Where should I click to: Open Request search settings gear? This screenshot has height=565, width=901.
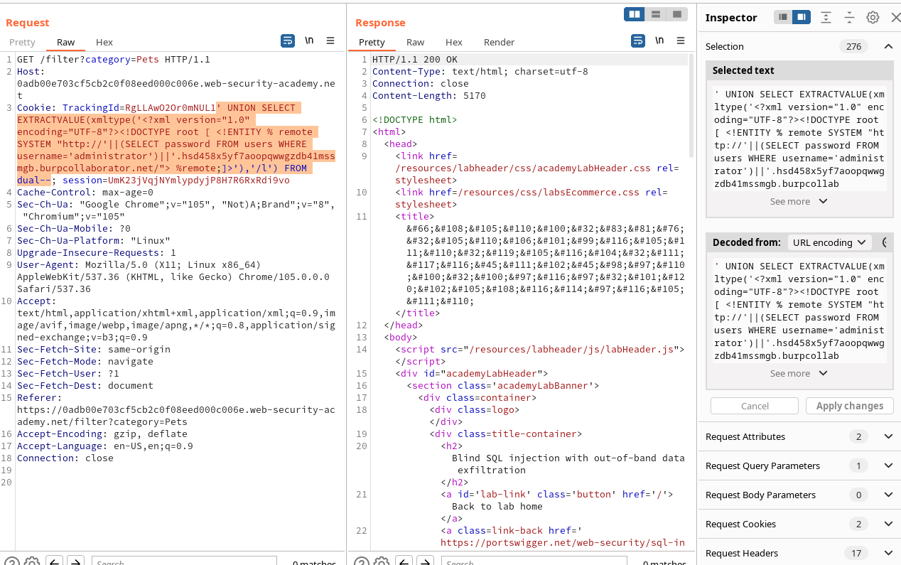point(31,561)
